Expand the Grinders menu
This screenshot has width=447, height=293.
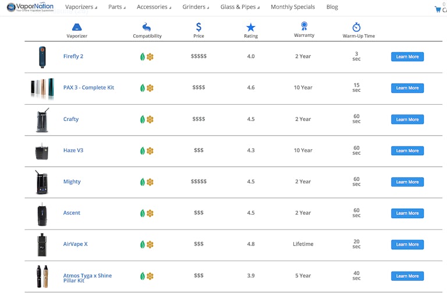pyautogui.click(x=196, y=7)
